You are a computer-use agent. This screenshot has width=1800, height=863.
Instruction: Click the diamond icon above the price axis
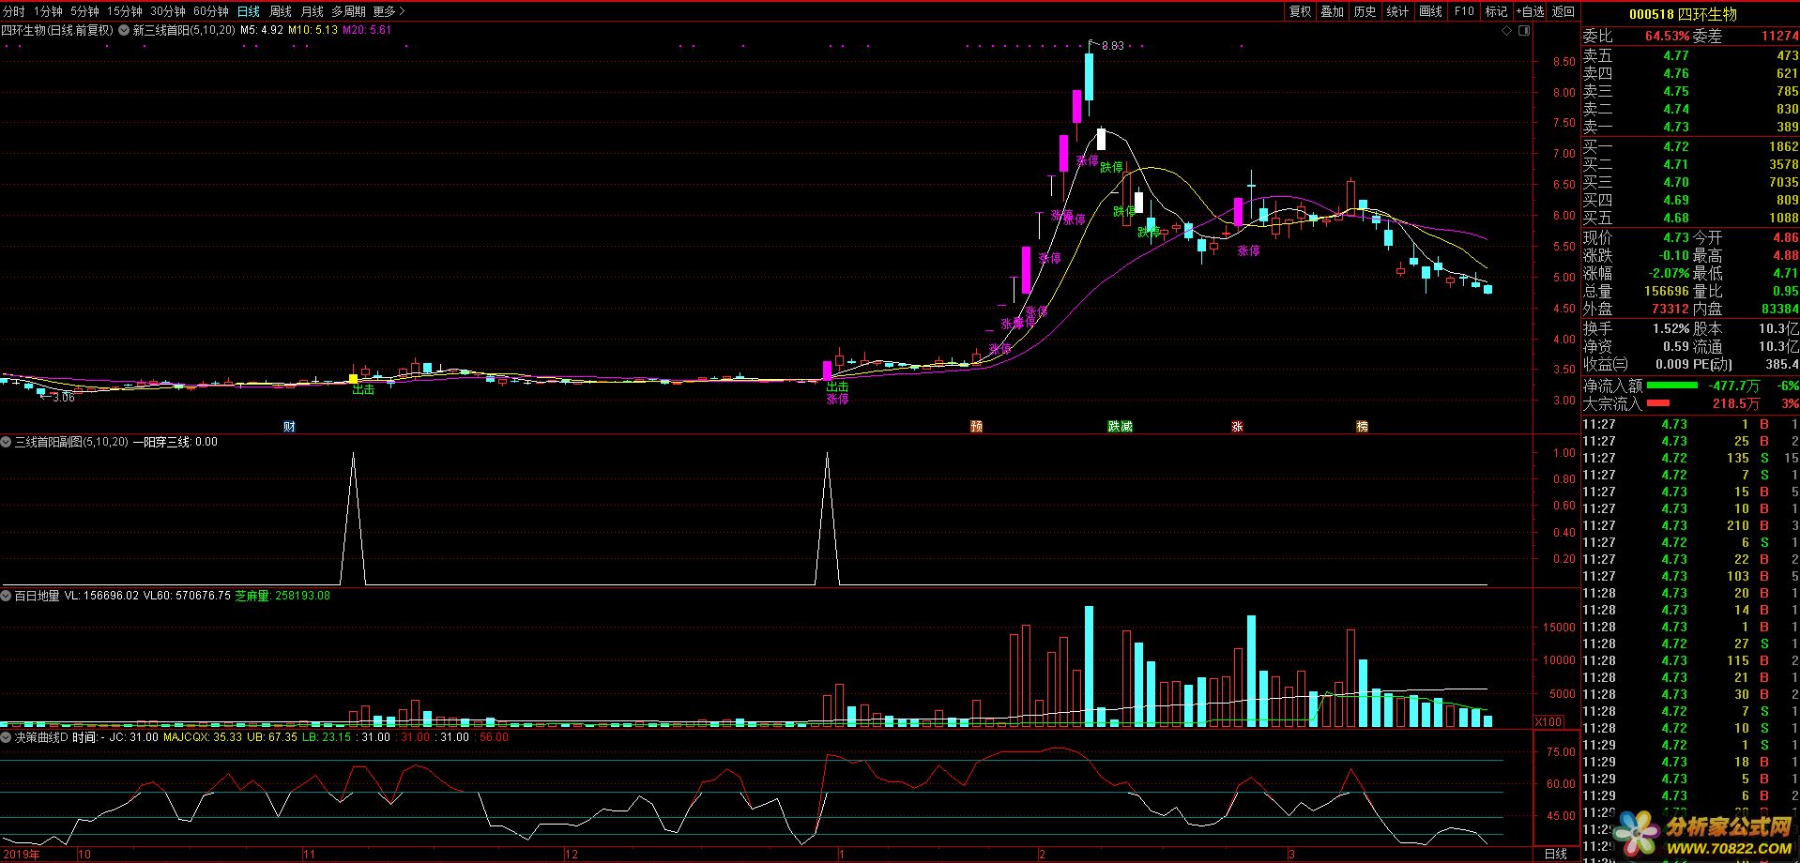(1507, 31)
